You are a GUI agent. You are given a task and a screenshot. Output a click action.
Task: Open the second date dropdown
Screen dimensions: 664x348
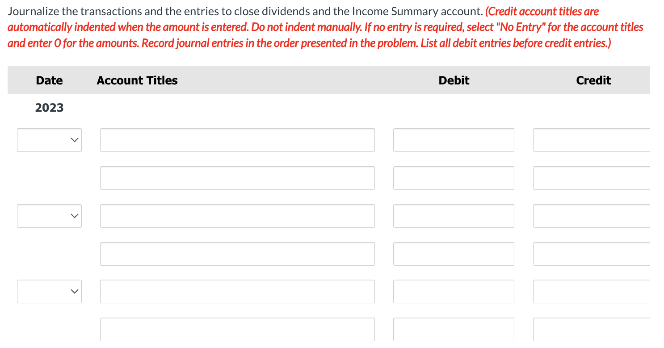[x=49, y=216]
